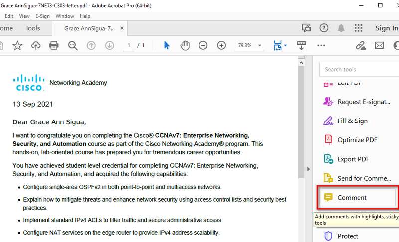Open Send for Comments tool
The image size is (399, 242).
pyautogui.click(x=357, y=178)
